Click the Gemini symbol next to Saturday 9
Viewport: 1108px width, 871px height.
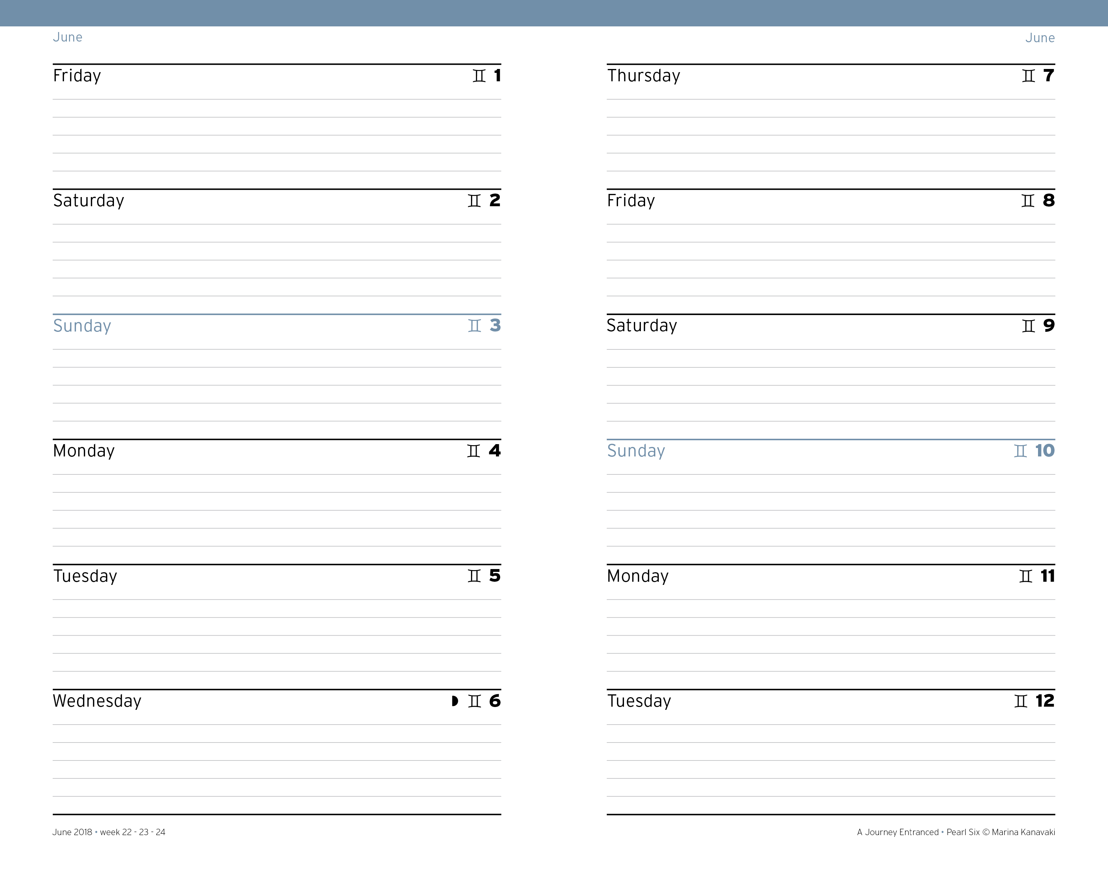1029,326
